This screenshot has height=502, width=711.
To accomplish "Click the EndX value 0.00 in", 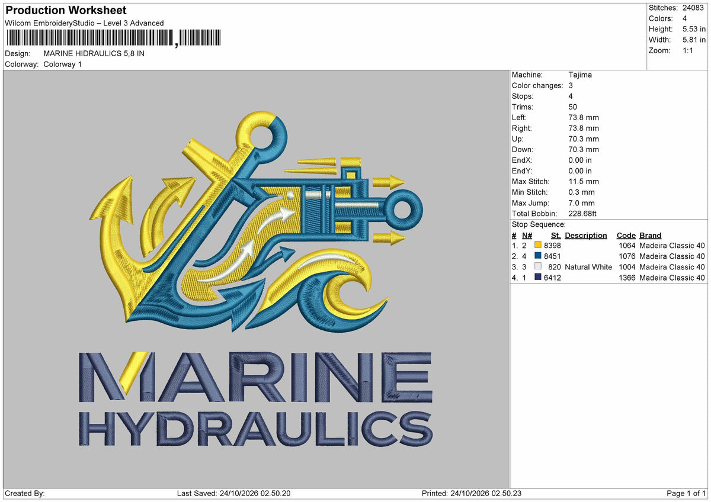I will click(580, 160).
